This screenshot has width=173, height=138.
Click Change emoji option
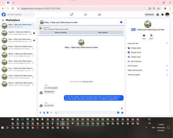[x=147, y=57]
